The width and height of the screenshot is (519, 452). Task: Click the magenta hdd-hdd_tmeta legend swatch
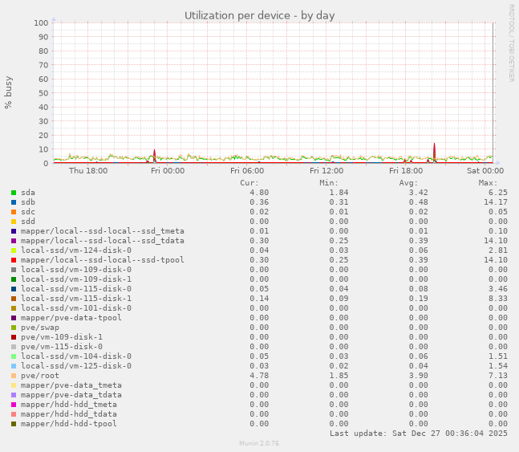coord(14,405)
